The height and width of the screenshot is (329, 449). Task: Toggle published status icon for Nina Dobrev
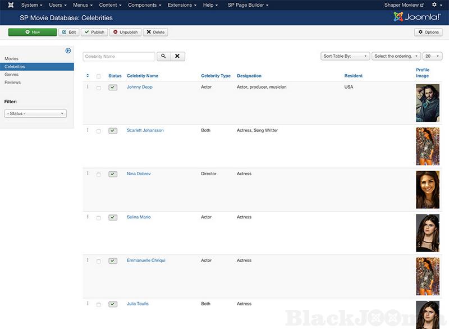pos(113,174)
